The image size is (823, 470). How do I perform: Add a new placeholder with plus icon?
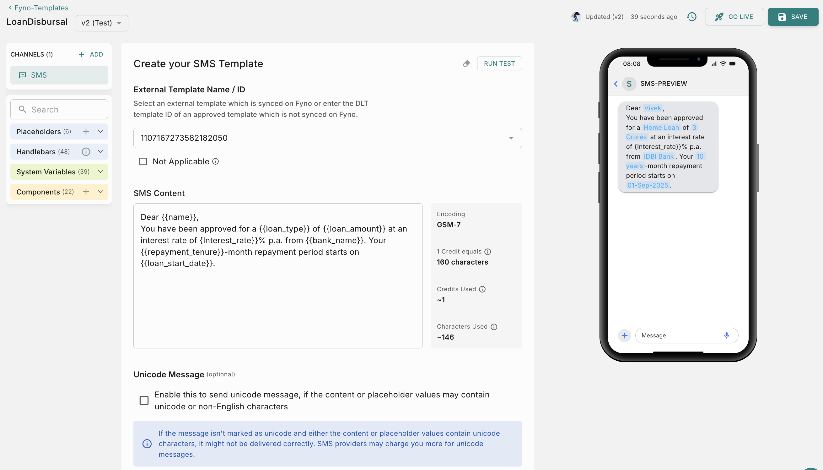(86, 131)
